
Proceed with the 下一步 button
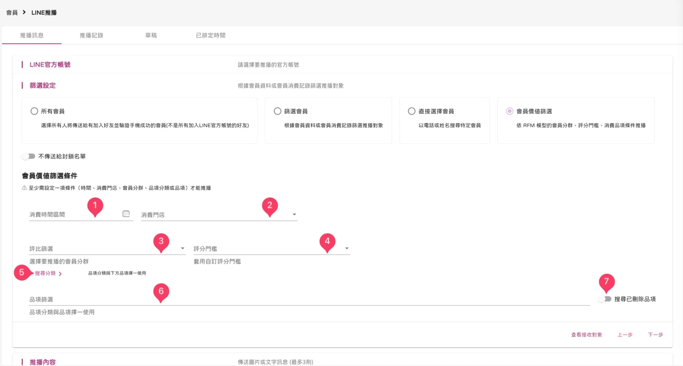point(656,335)
